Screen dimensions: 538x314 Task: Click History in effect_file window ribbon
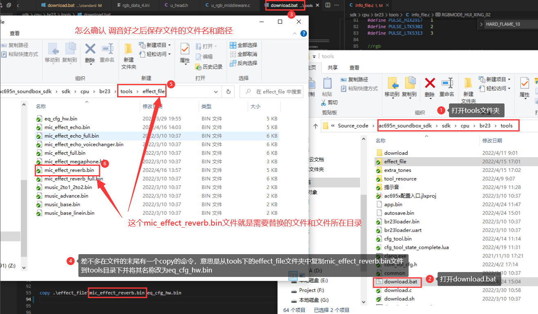(x=209, y=66)
